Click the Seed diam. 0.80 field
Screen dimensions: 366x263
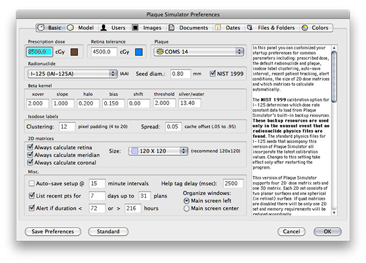(181, 74)
